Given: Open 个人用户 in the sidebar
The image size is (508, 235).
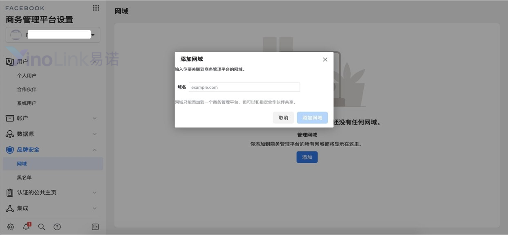Looking at the screenshot, I should 27,75.
